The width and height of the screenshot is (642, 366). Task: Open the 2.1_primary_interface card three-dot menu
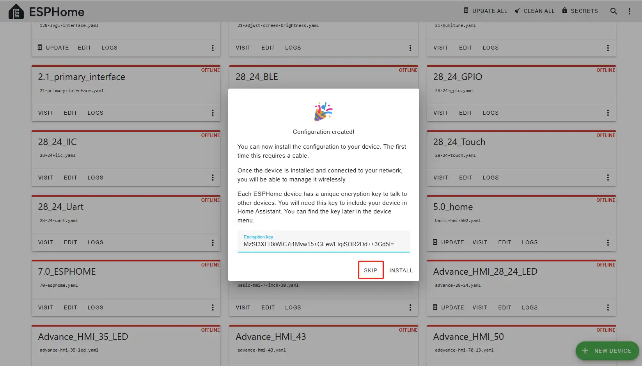(x=213, y=113)
